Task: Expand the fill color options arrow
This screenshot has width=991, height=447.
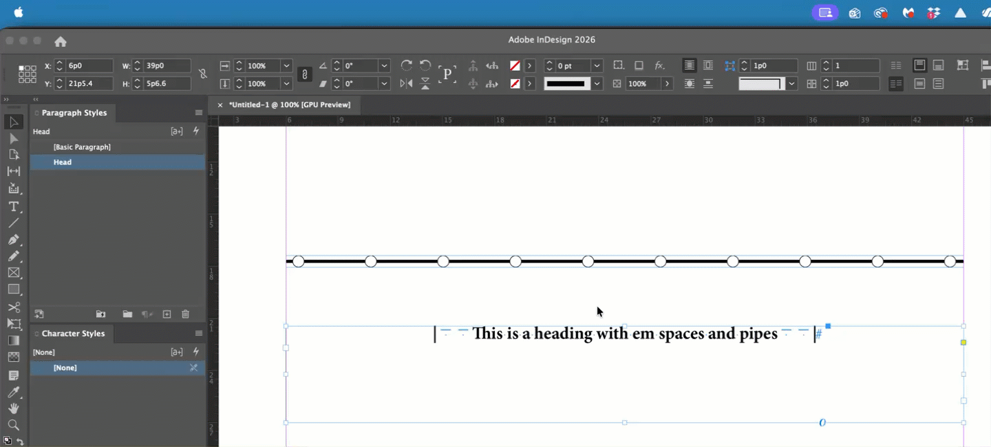Action: click(530, 66)
